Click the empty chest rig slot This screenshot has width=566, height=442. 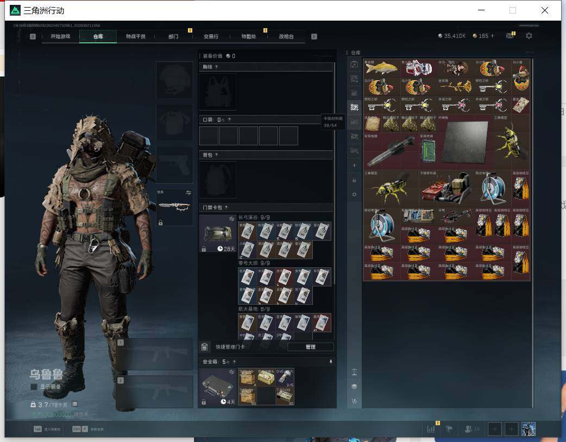tap(218, 92)
